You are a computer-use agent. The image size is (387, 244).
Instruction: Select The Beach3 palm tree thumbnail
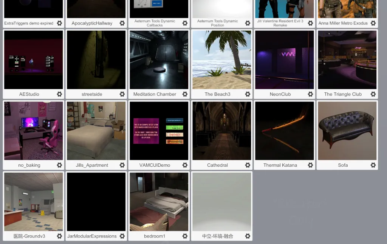(221, 60)
